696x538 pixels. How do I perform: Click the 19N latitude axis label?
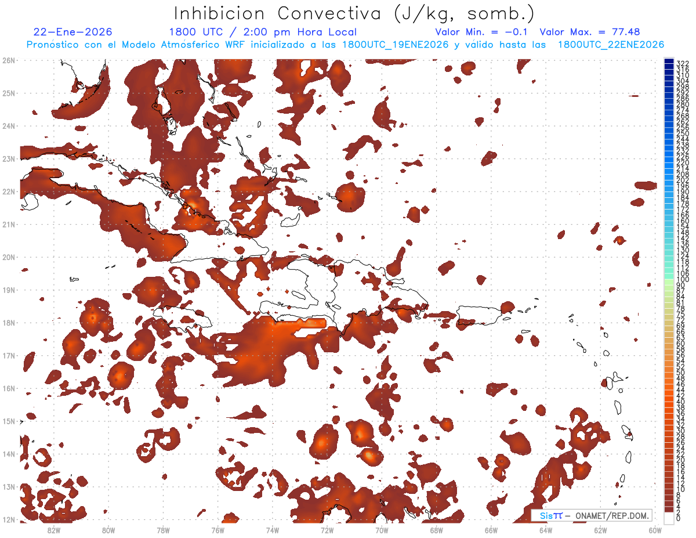pyautogui.click(x=9, y=290)
